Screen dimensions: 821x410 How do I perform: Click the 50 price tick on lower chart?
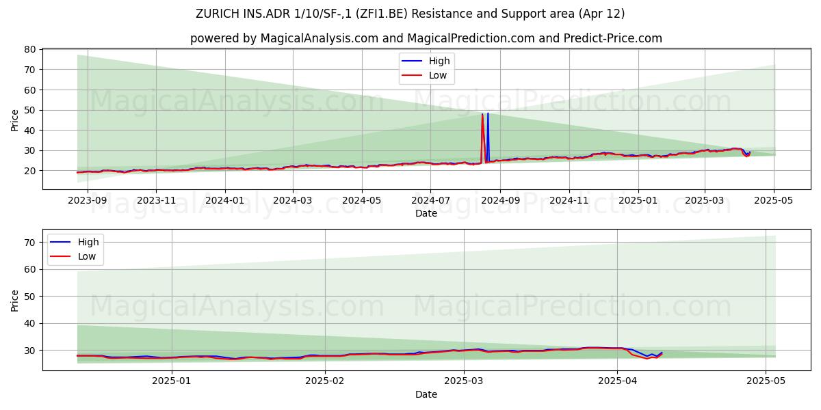tap(30, 296)
